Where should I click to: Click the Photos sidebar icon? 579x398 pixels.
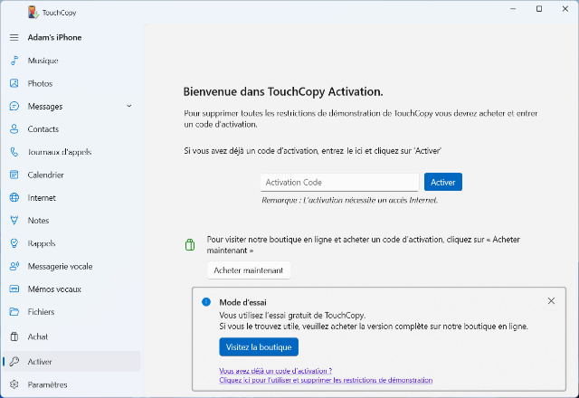click(x=14, y=83)
